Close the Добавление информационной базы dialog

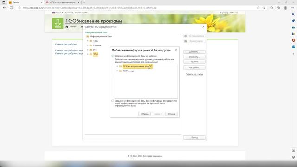click(x=176, y=50)
